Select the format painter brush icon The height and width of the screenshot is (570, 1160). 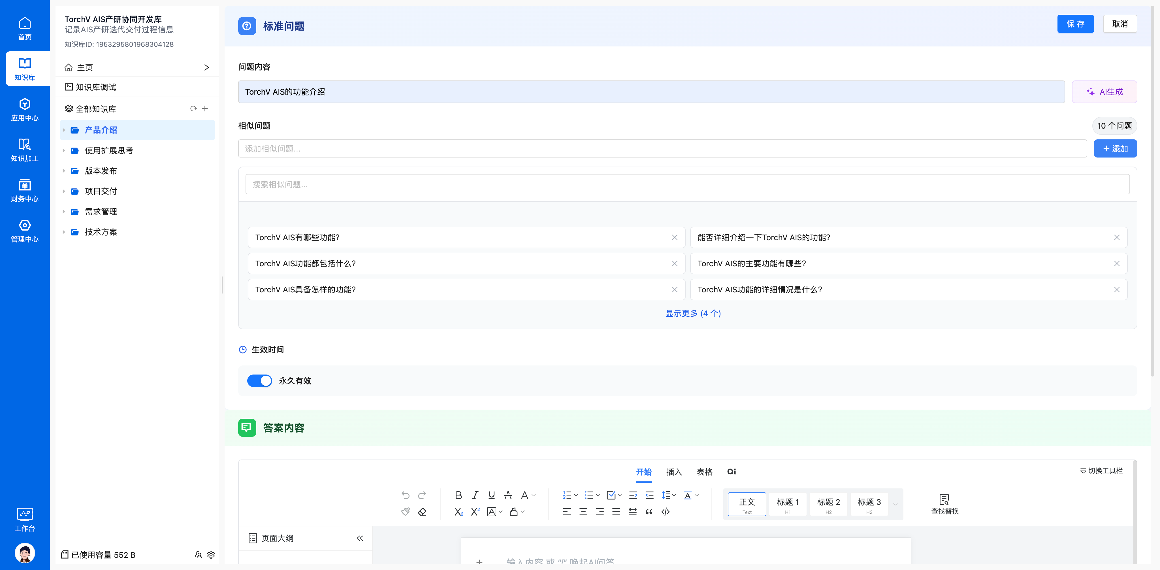coord(405,511)
